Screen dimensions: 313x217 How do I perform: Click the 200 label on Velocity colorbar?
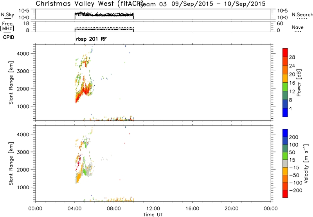(x=294, y=137)
